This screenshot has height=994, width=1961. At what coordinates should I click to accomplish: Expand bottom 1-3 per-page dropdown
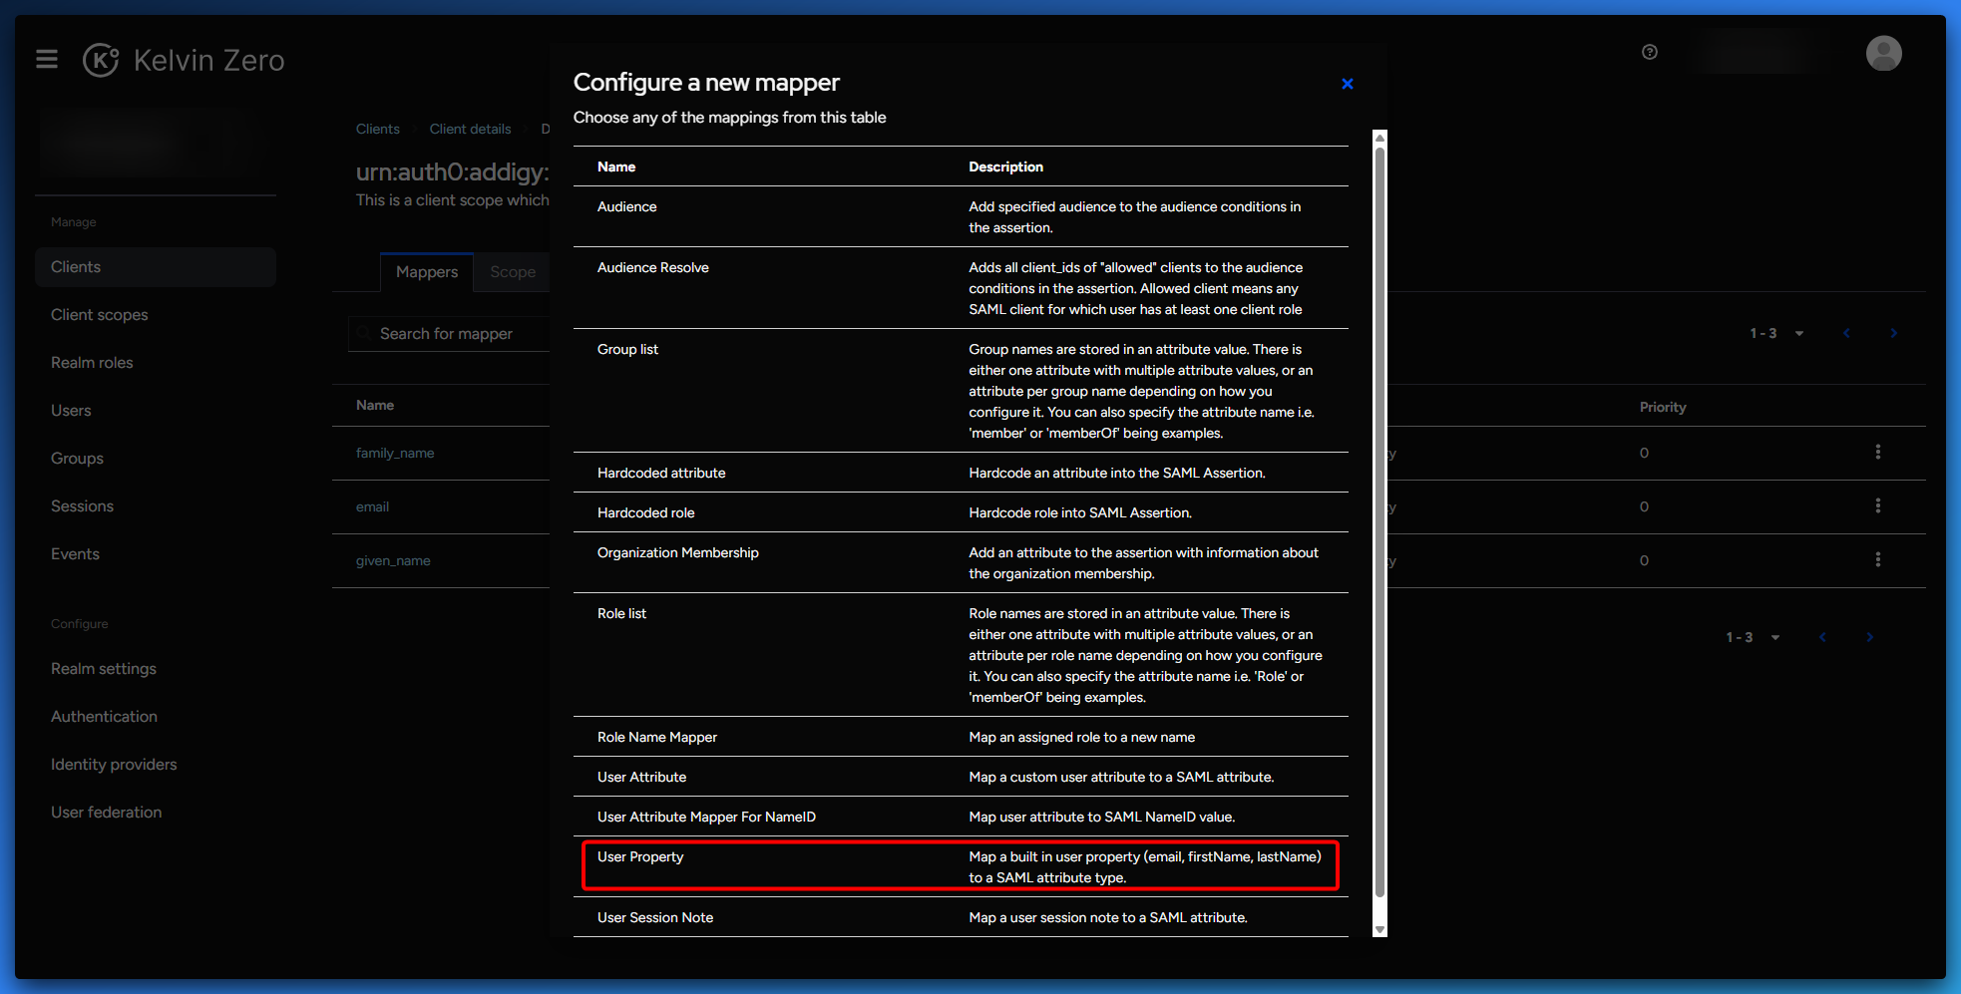[1754, 637]
